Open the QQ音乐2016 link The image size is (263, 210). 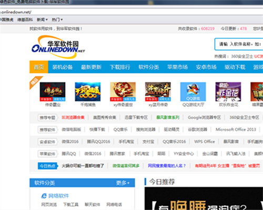pos(174,142)
